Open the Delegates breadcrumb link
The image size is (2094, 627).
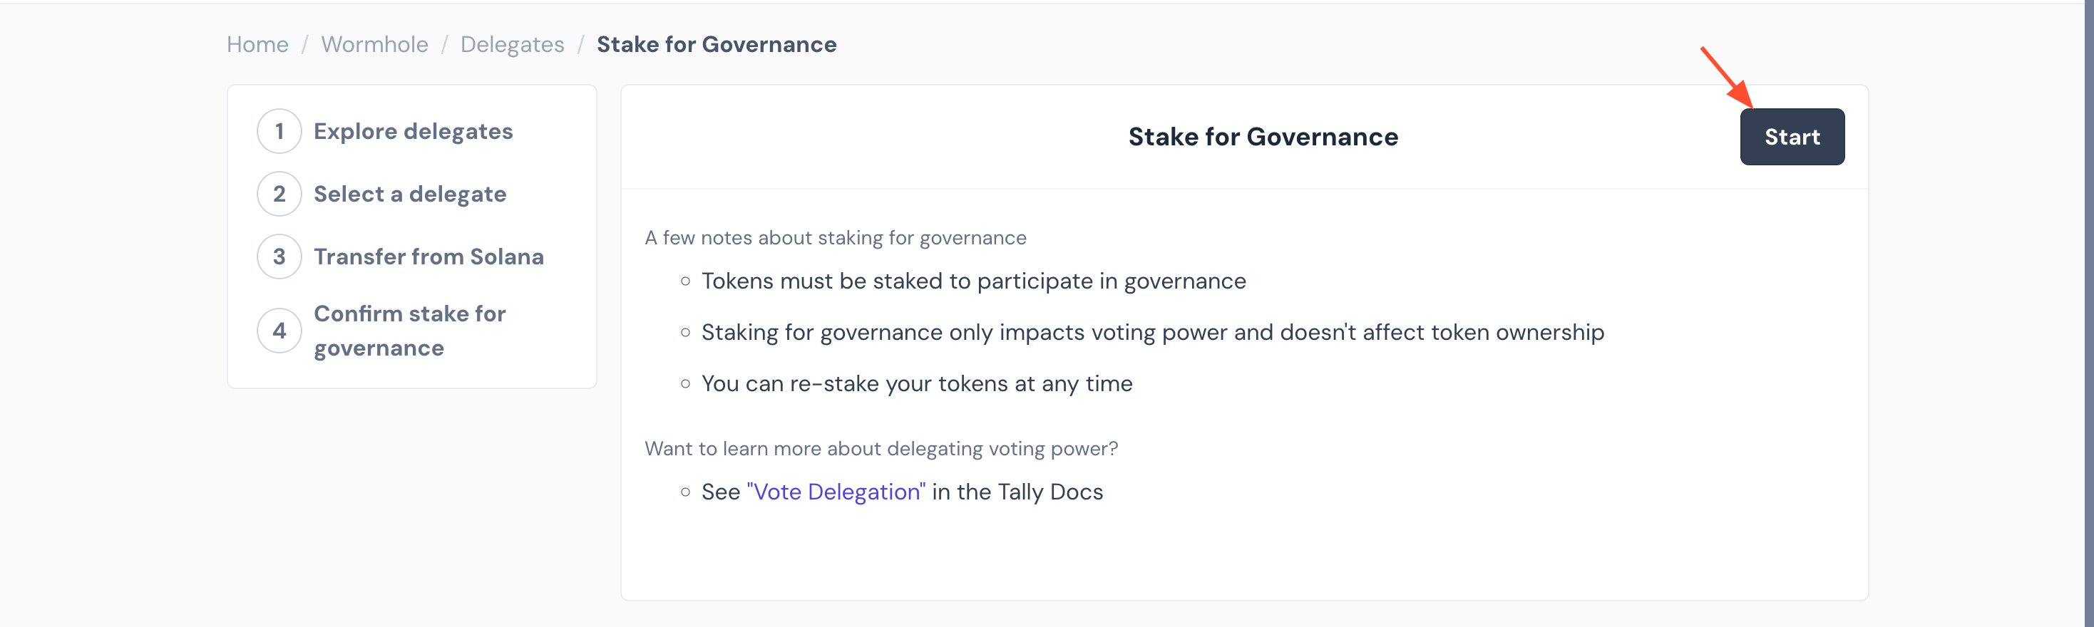511,45
